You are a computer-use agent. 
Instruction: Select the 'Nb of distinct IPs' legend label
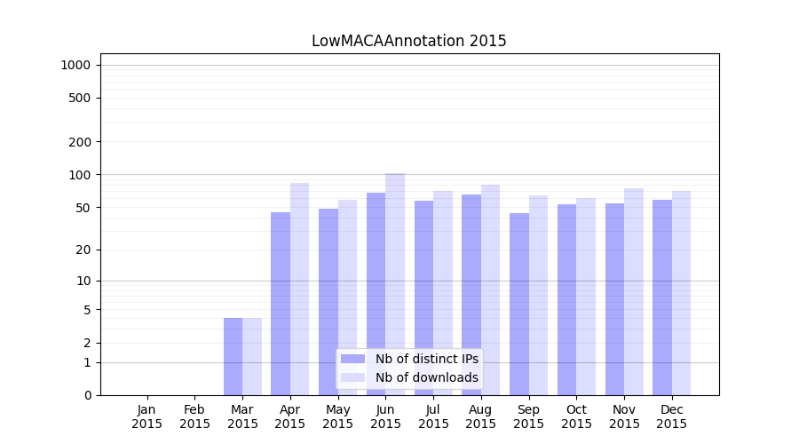[x=426, y=359]
